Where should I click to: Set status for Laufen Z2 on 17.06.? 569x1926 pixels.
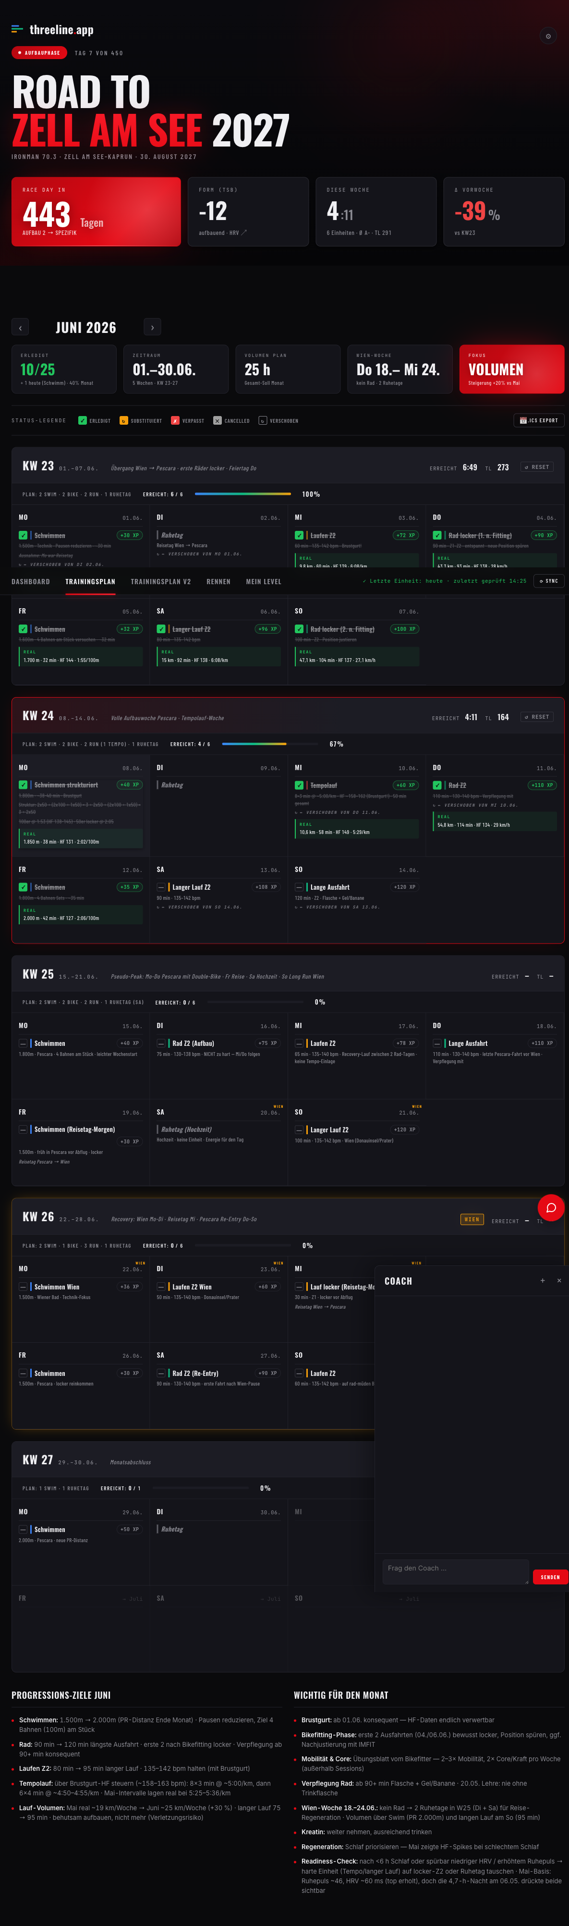coord(299,1043)
